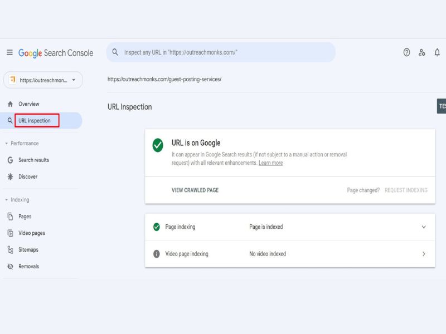446x334 pixels.
Task: Open Search results report
Action: [33, 160]
